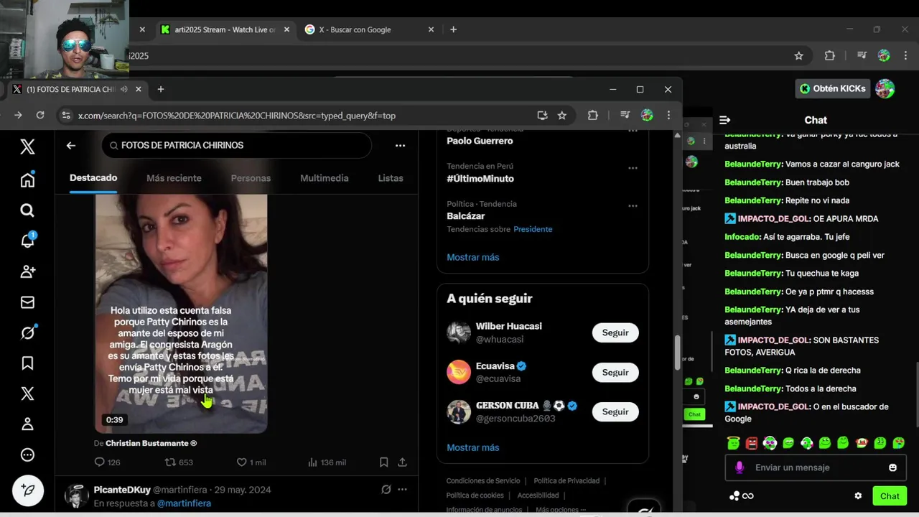Send message with green Chat button
The height and width of the screenshot is (517, 919).
click(x=890, y=496)
